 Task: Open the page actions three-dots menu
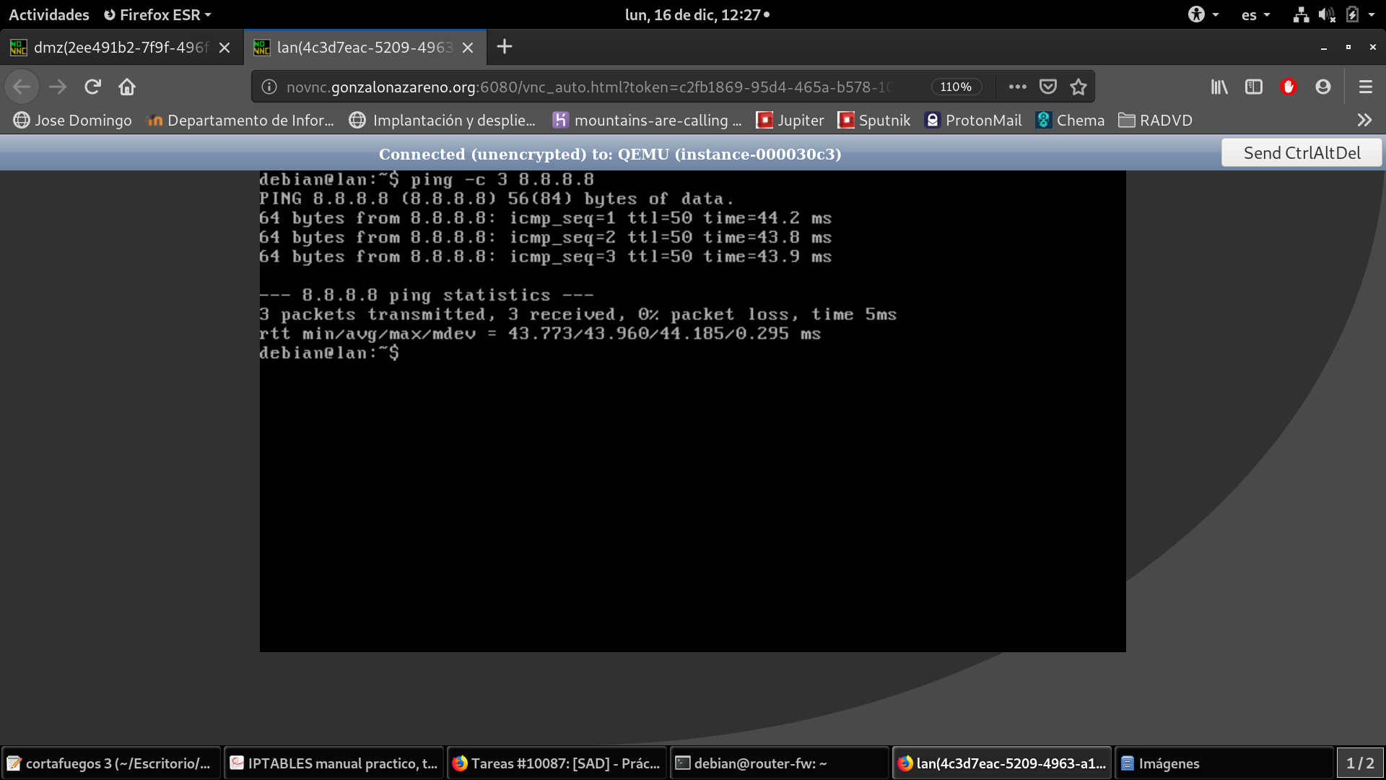pyautogui.click(x=1018, y=87)
